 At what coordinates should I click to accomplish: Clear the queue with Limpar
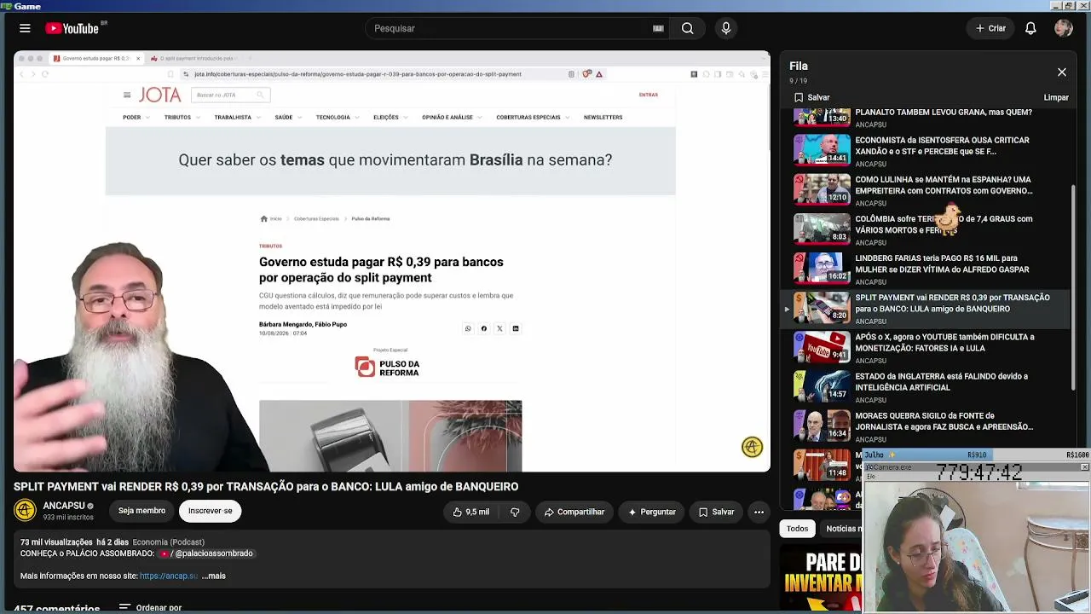click(1056, 97)
